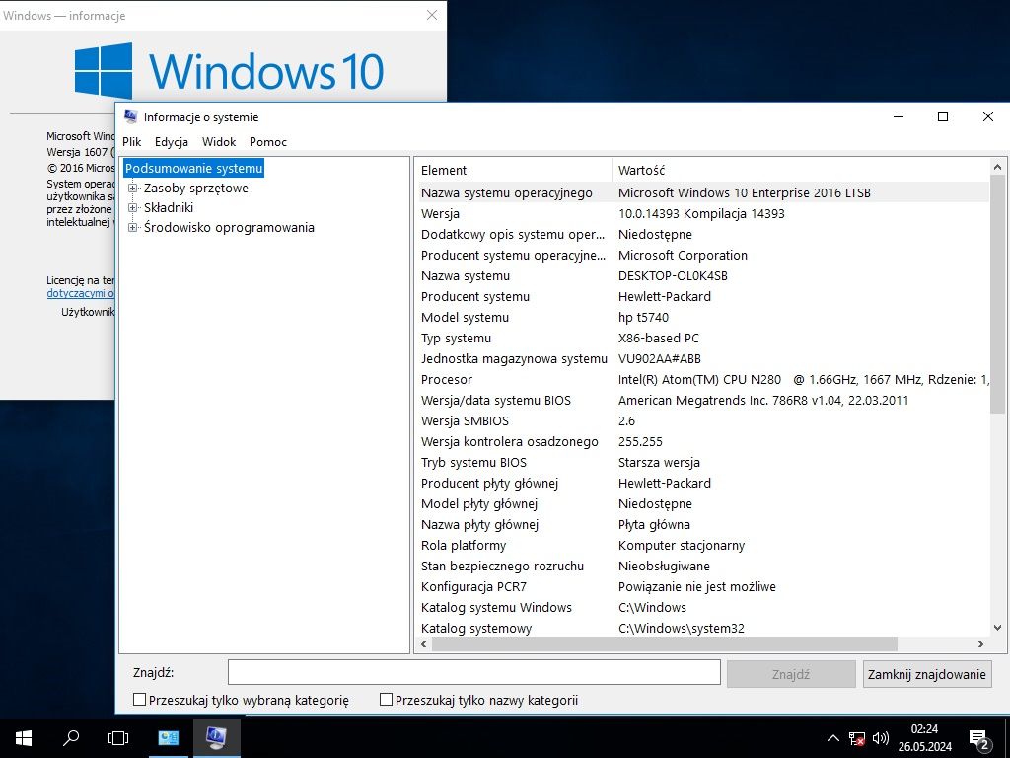Screen dimensions: 1010x758
Task: Open volume control tray icon
Action: pyautogui.click(x=881, y=738)
